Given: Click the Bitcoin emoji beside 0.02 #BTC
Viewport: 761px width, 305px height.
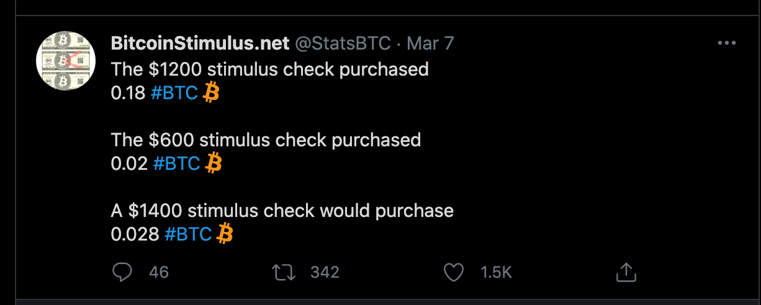Looking at the screenshot, I should tap(214, 164).
